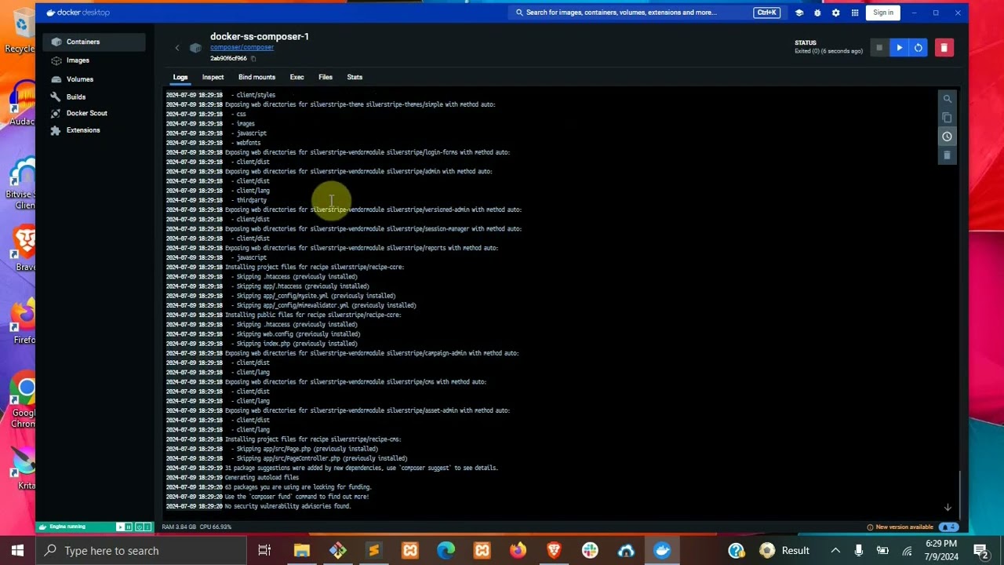The image size is (1004, 565).
Task: Click the Builds wrench icon
Action: coord(56,97)
